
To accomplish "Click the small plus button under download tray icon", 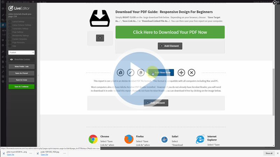I will 100,38.
